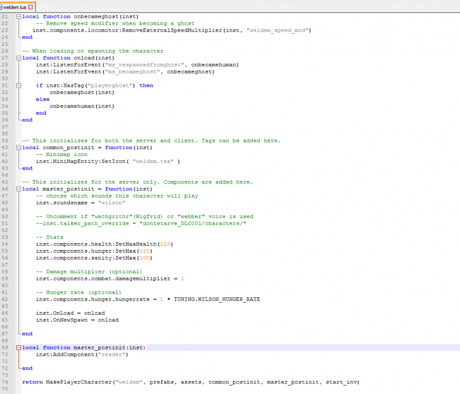Click the "Damage multiplier (optional)" comment
The height and width of the screenshot is (394, 460).
[89, 272]
